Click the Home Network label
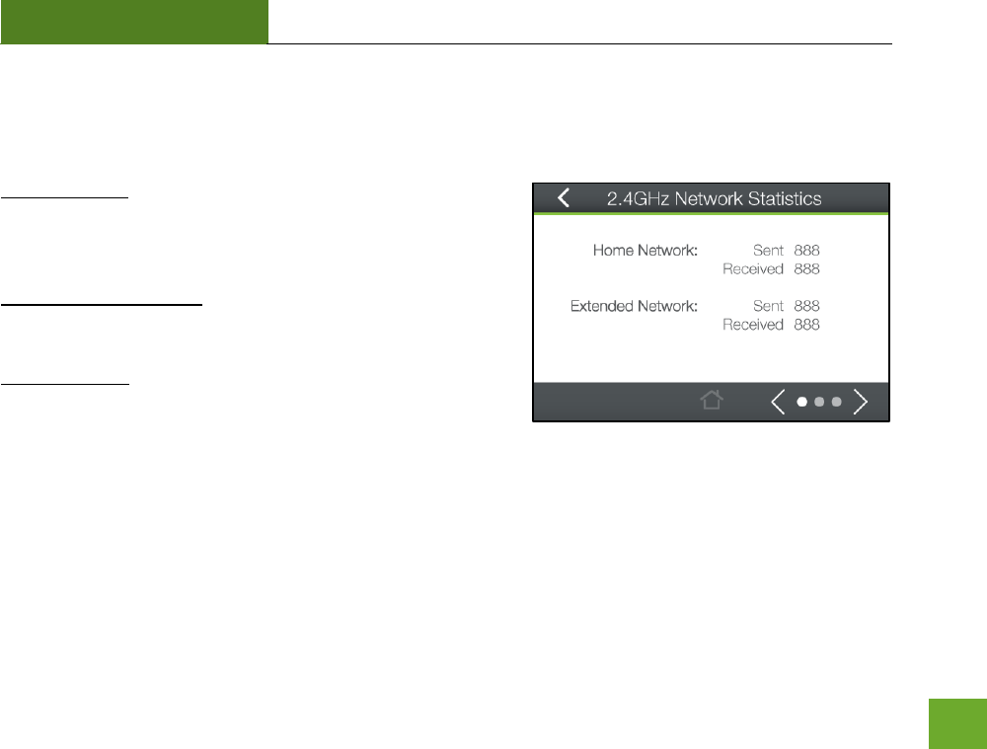The image size is (987, 749). click(645, 251)
